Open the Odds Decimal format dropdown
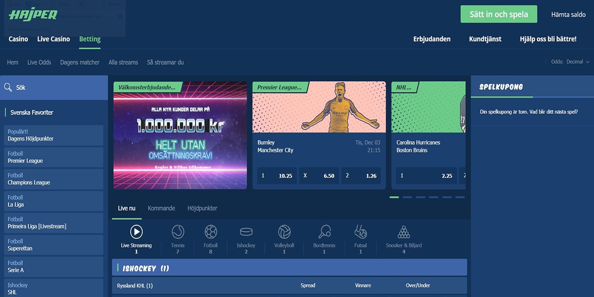Viewport: 594px width, 297px height. pyautogui.click(x=570, y=62)
